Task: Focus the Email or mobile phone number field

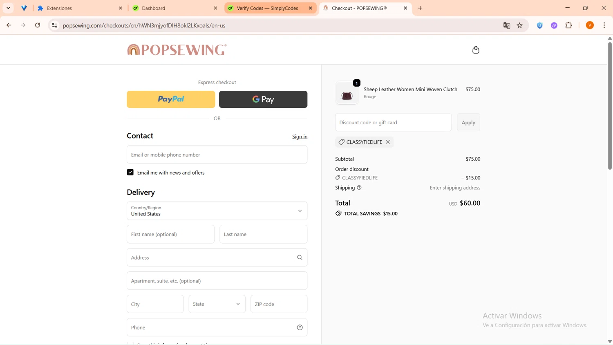Action: point(217,155)
